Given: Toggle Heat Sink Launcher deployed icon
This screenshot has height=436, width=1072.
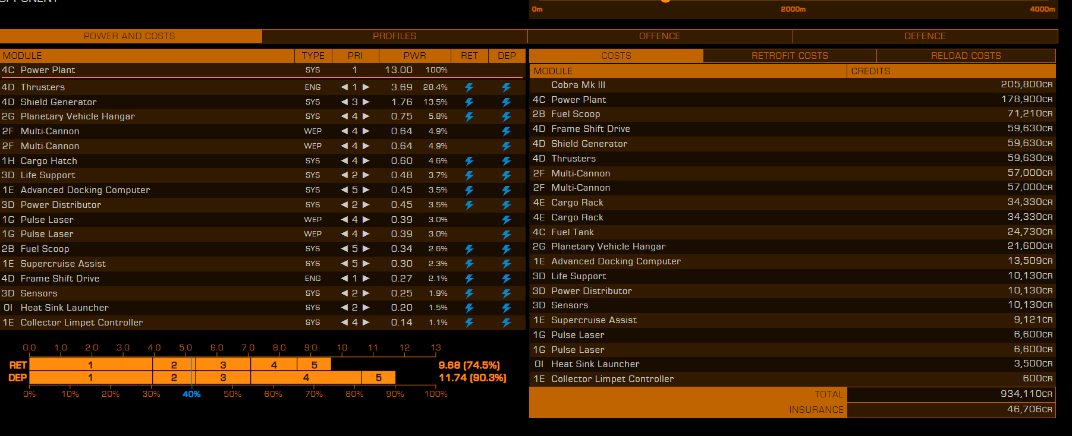Looking at the screenshot, I should tap(507, 308).
